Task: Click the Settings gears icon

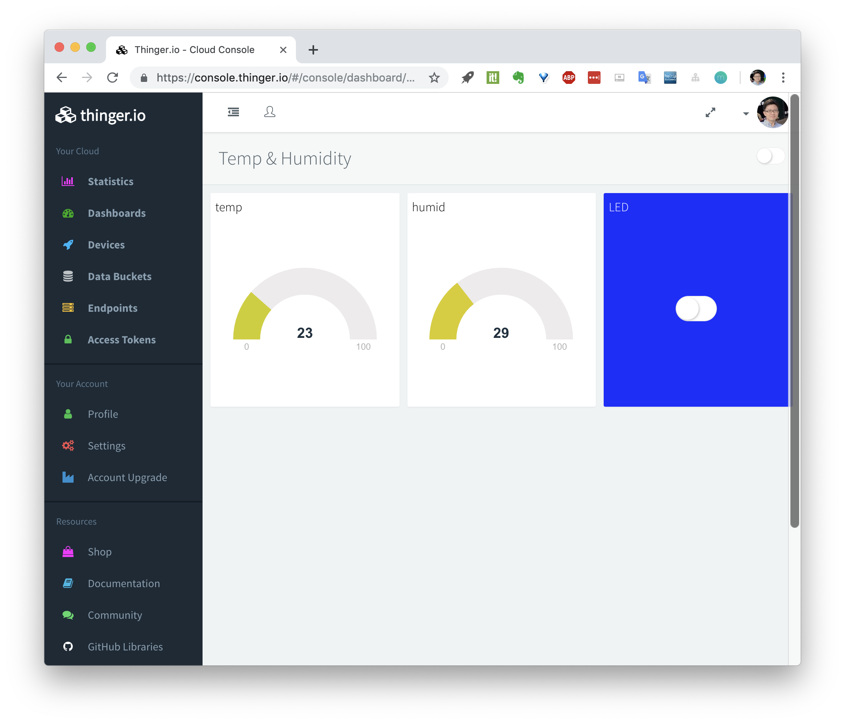Action: point(68,445)
